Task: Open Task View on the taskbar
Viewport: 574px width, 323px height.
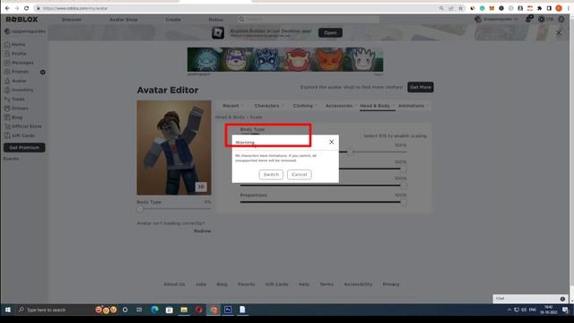Action: (140, 310)
